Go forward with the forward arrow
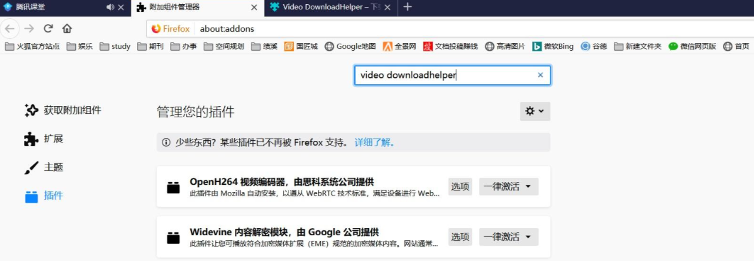Screen dimensions: 754x261 point(29,28)
